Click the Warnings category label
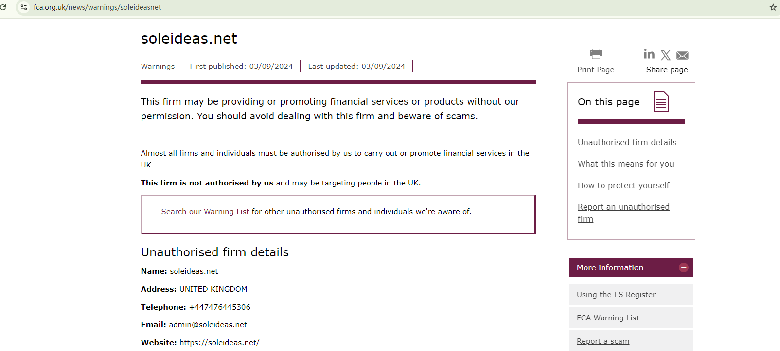 (x=158, y=67)
